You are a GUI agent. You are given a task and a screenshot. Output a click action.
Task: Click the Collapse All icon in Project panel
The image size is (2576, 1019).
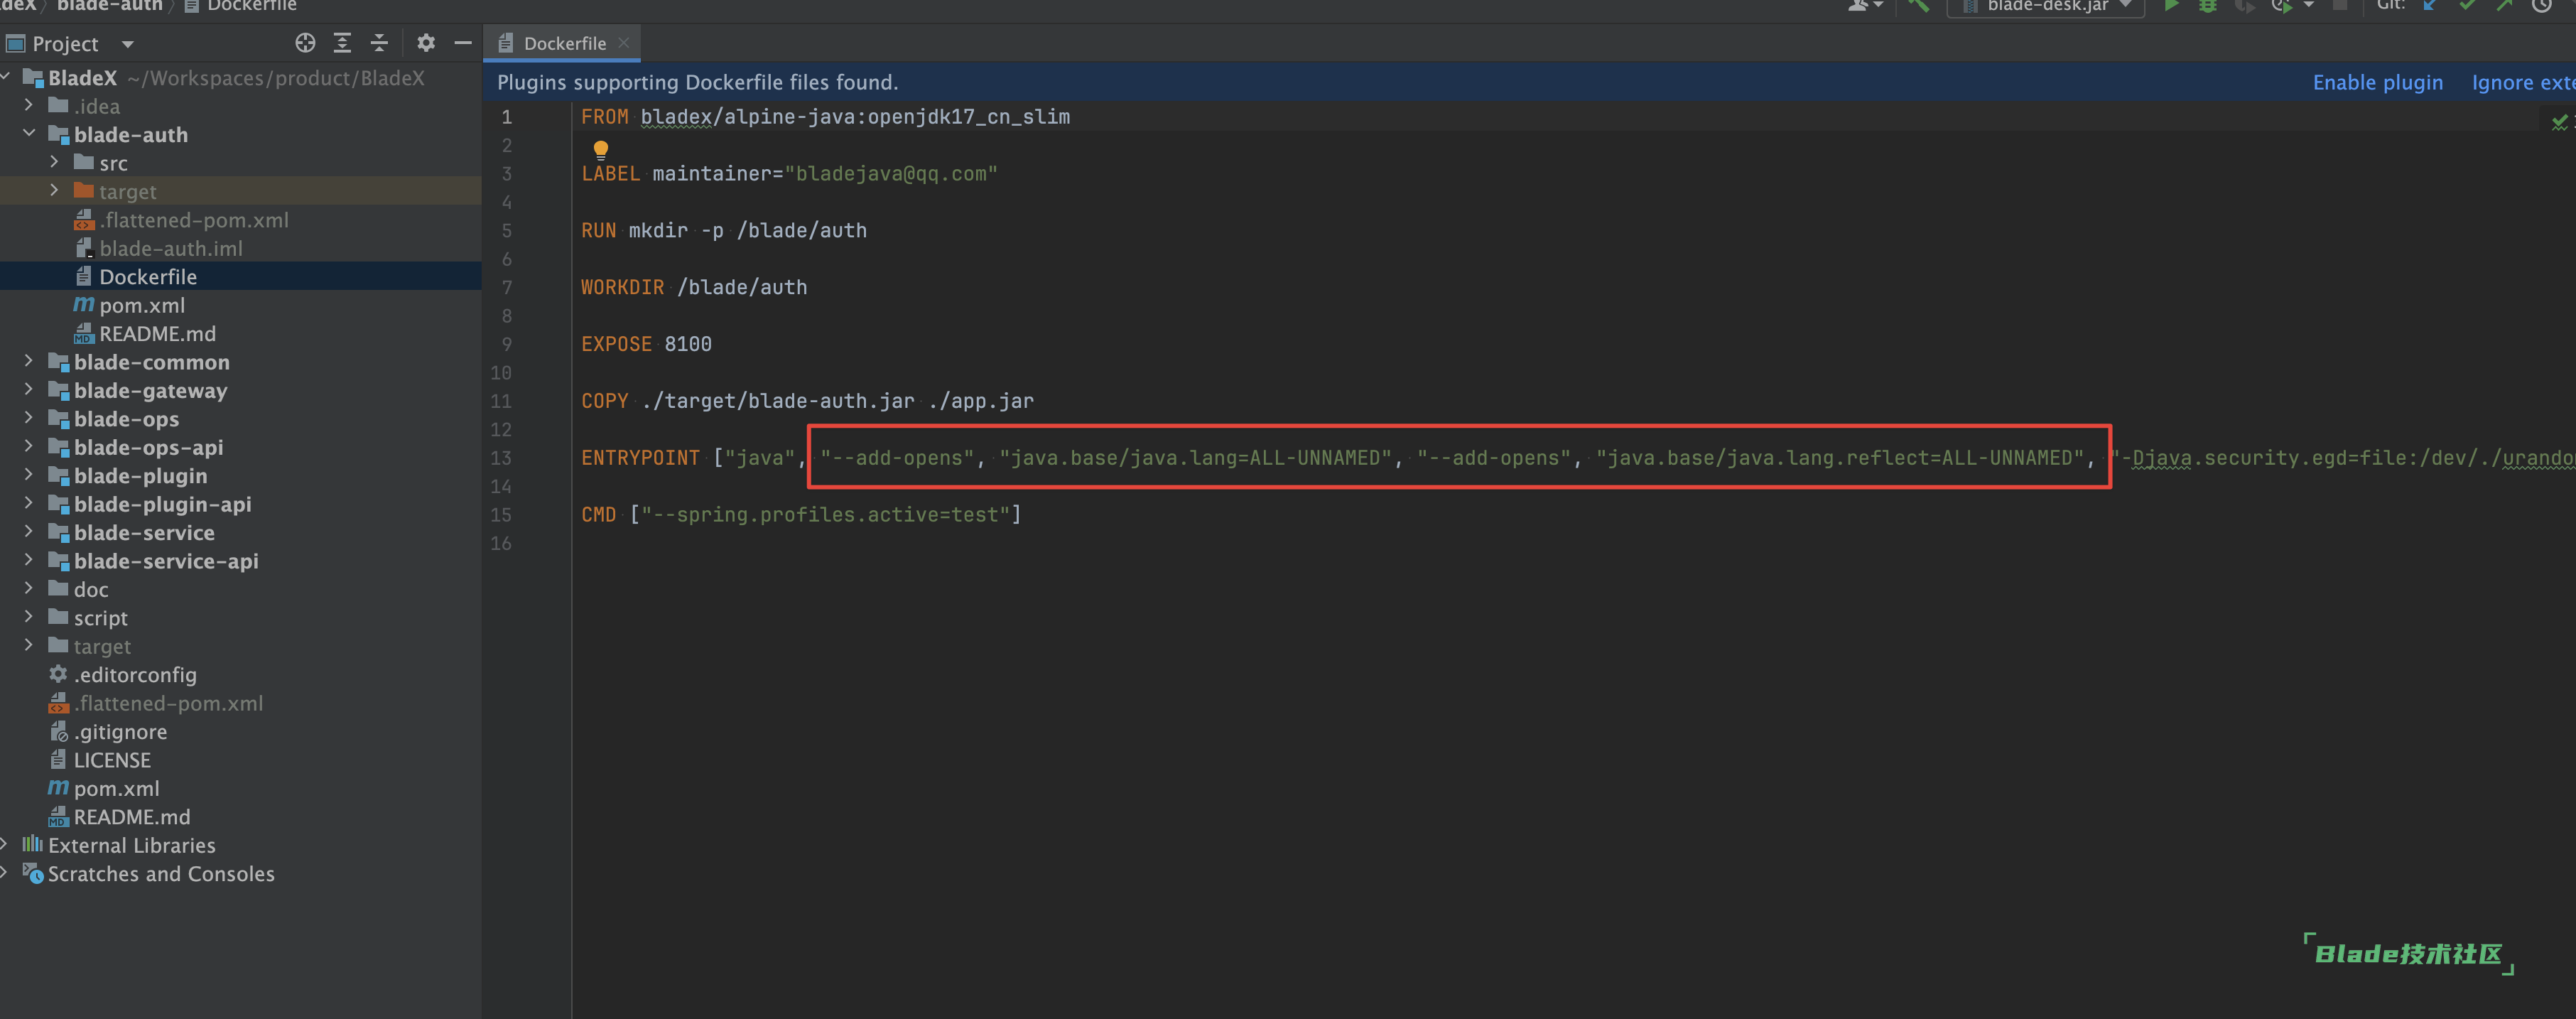[379, 43]
